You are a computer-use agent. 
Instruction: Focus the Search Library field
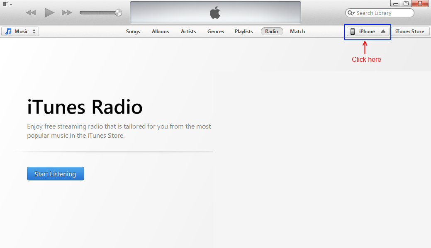coord(380,13)
